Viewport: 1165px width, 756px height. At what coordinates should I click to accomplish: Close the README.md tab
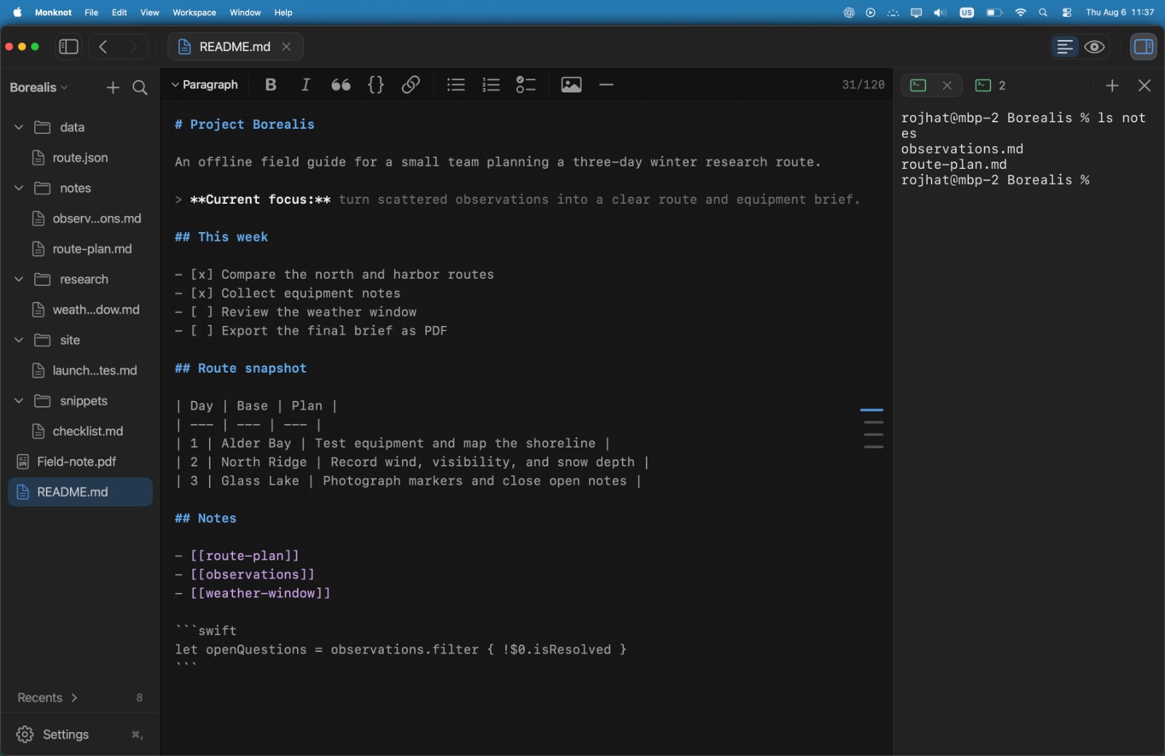coord(286,47)
